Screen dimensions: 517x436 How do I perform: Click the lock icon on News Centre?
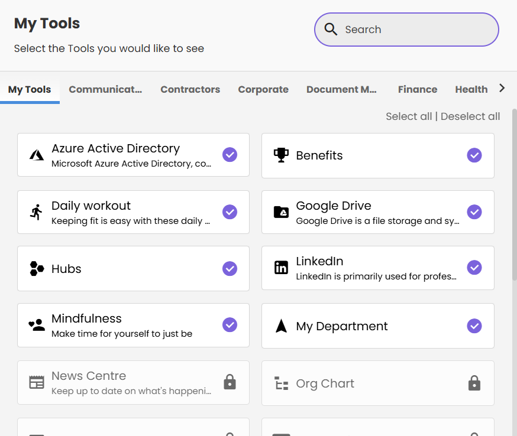tap(230, 382)
